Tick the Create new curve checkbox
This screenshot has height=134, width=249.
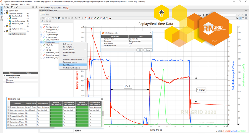129,46
